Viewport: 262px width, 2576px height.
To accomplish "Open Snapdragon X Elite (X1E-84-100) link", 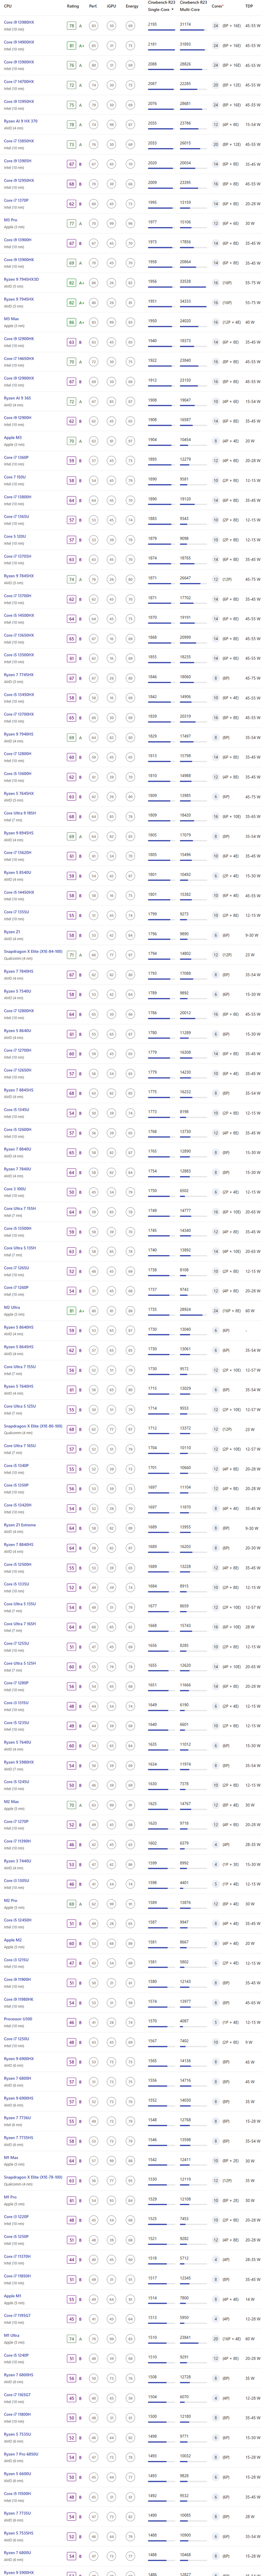I will point(33,951).
